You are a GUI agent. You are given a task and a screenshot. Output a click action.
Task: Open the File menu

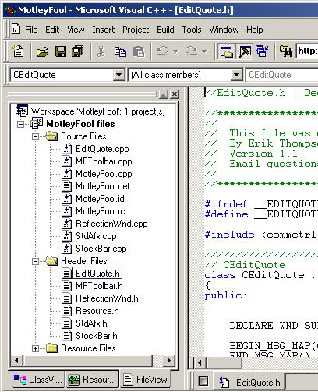point(31,30)
